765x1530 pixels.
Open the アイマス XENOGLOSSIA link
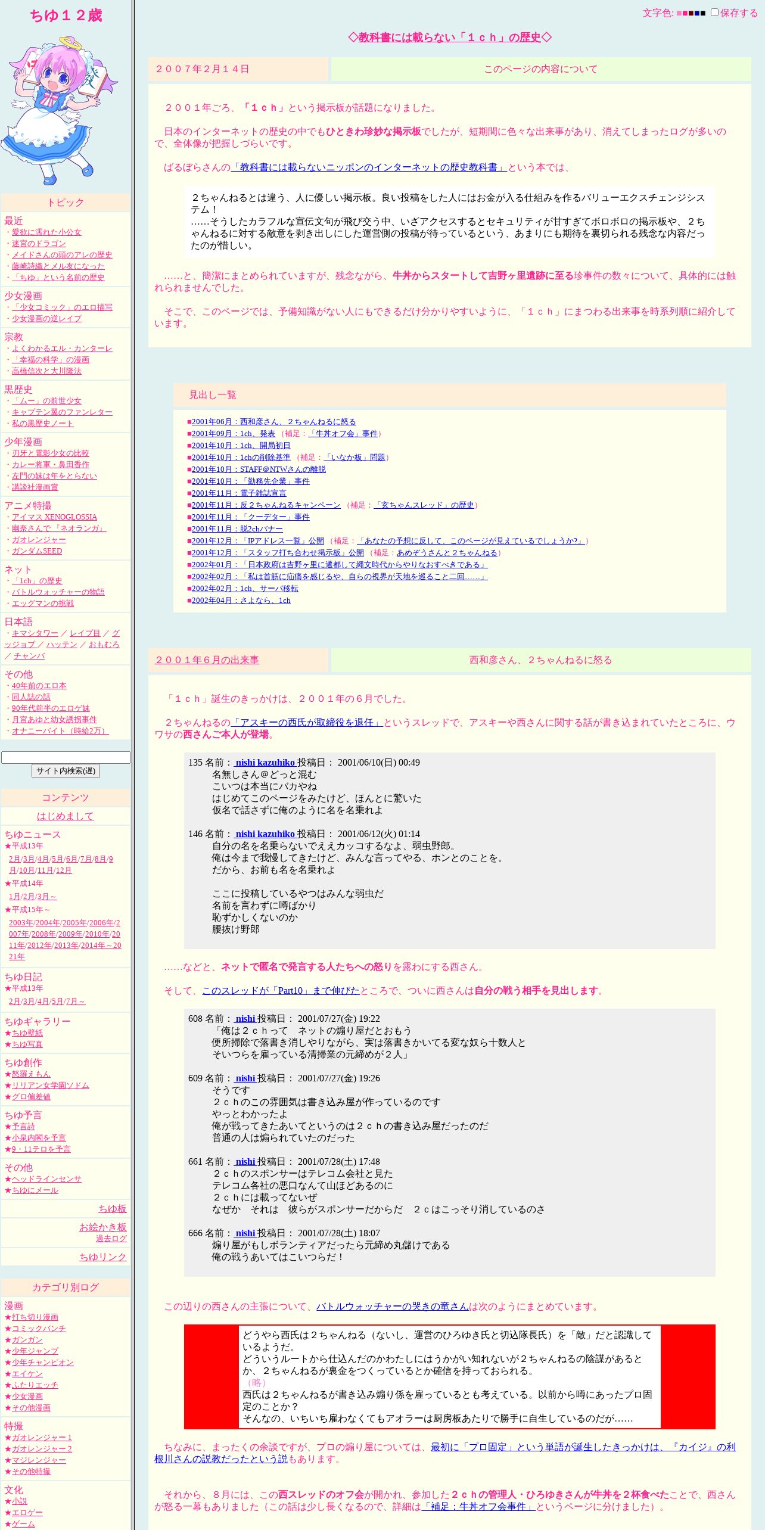pos(54,517)
